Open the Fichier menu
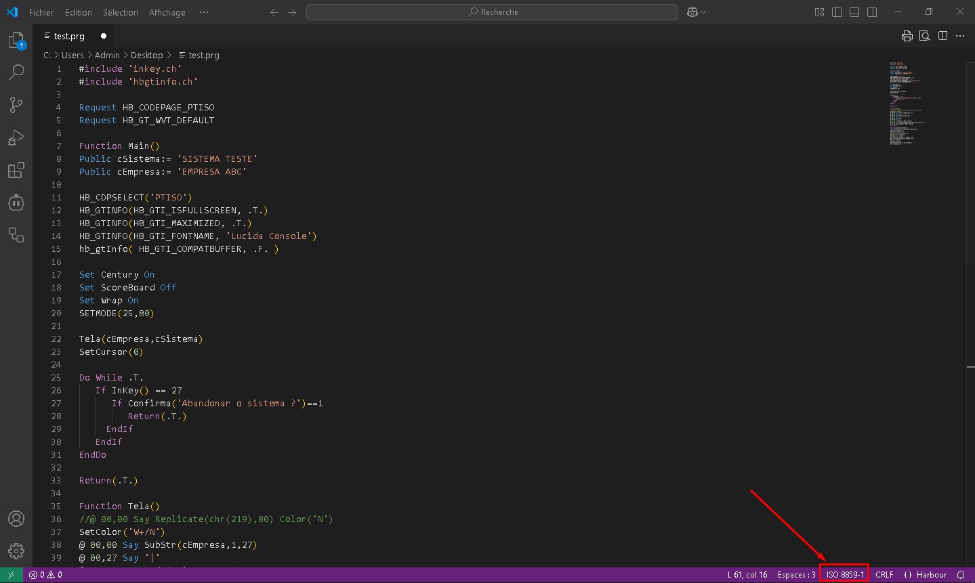The image size is (975, 583). [41, 12]
